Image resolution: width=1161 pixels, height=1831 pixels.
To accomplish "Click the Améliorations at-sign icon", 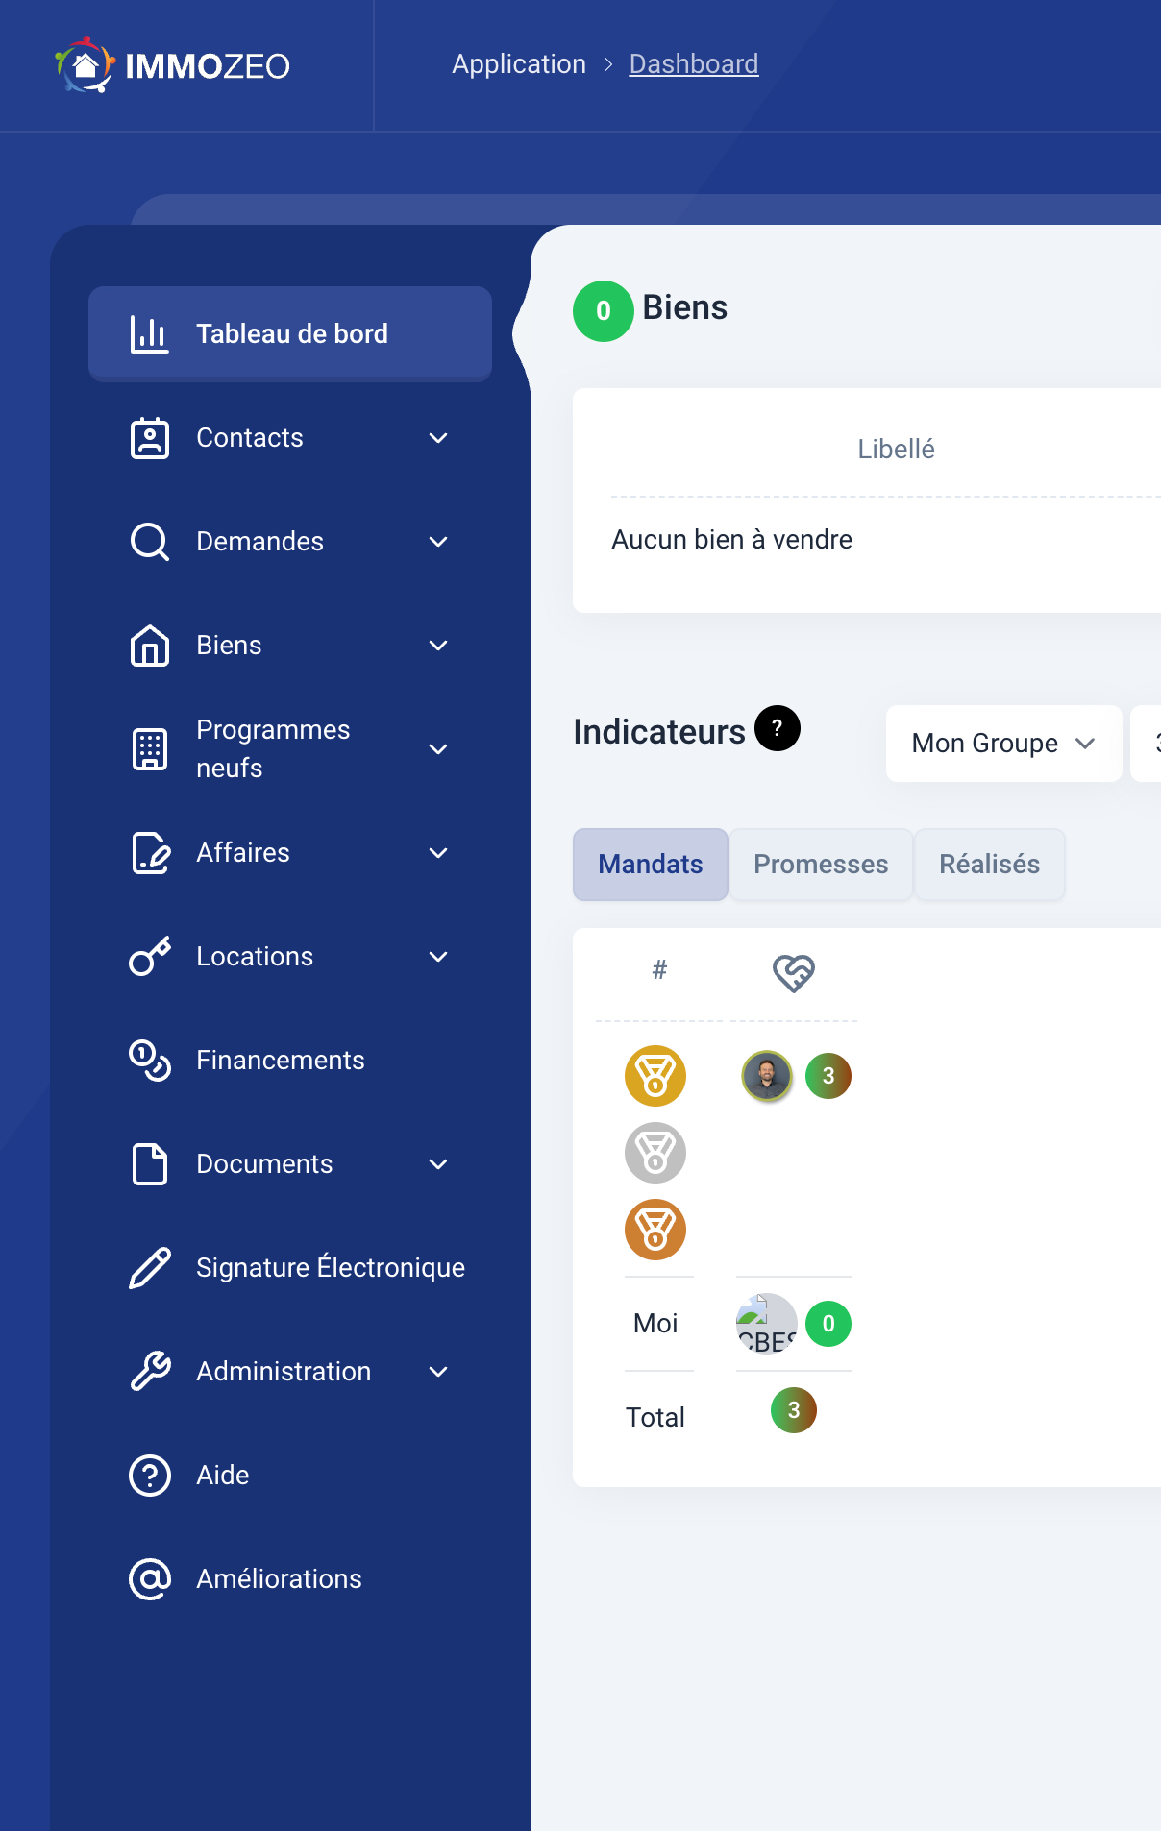I will pyautogui.click(x=150, y=1579).
